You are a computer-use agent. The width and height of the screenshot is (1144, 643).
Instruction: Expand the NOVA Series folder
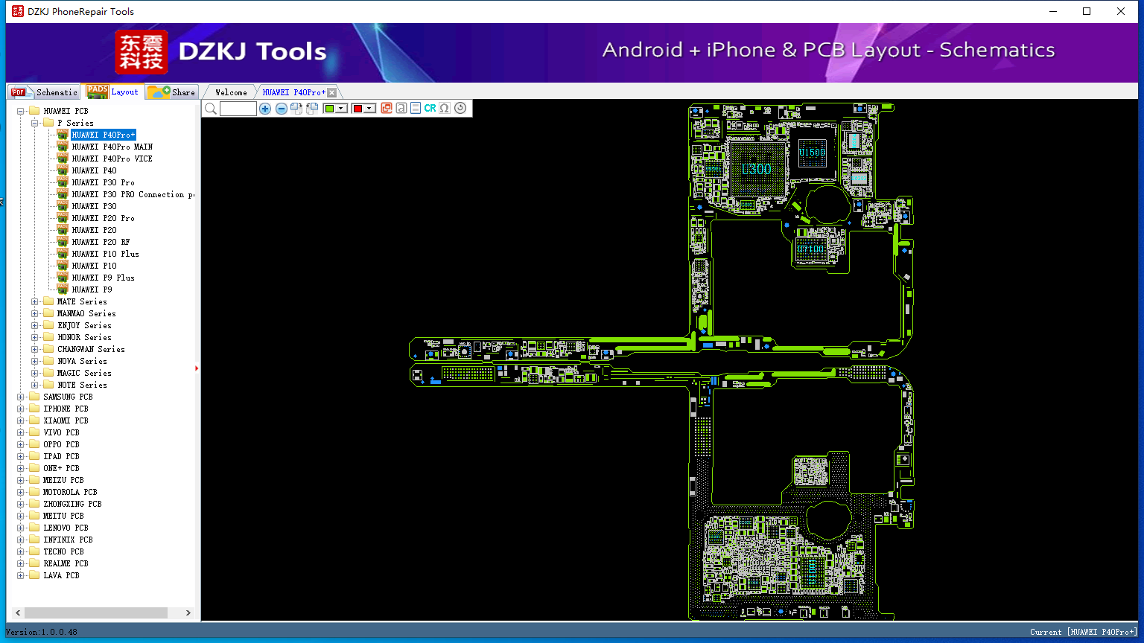pyautogui.click(x=34, y=361)
